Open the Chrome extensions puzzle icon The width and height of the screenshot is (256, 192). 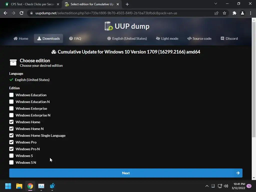234,13
